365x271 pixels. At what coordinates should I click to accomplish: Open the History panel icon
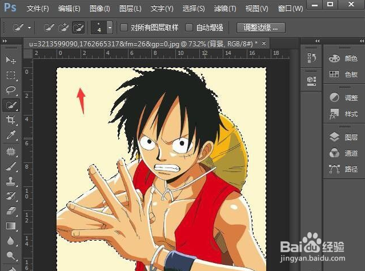click(x=311, y=58)
